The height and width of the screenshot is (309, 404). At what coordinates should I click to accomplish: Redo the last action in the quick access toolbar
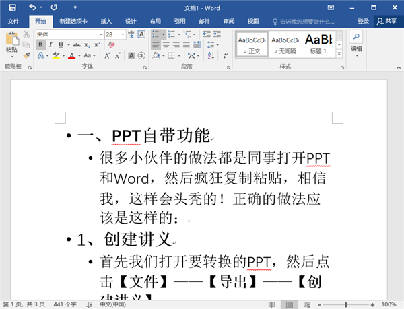tap(54, 7)
